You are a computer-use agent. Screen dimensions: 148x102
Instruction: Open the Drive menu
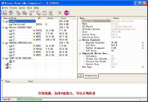(5, 8)
